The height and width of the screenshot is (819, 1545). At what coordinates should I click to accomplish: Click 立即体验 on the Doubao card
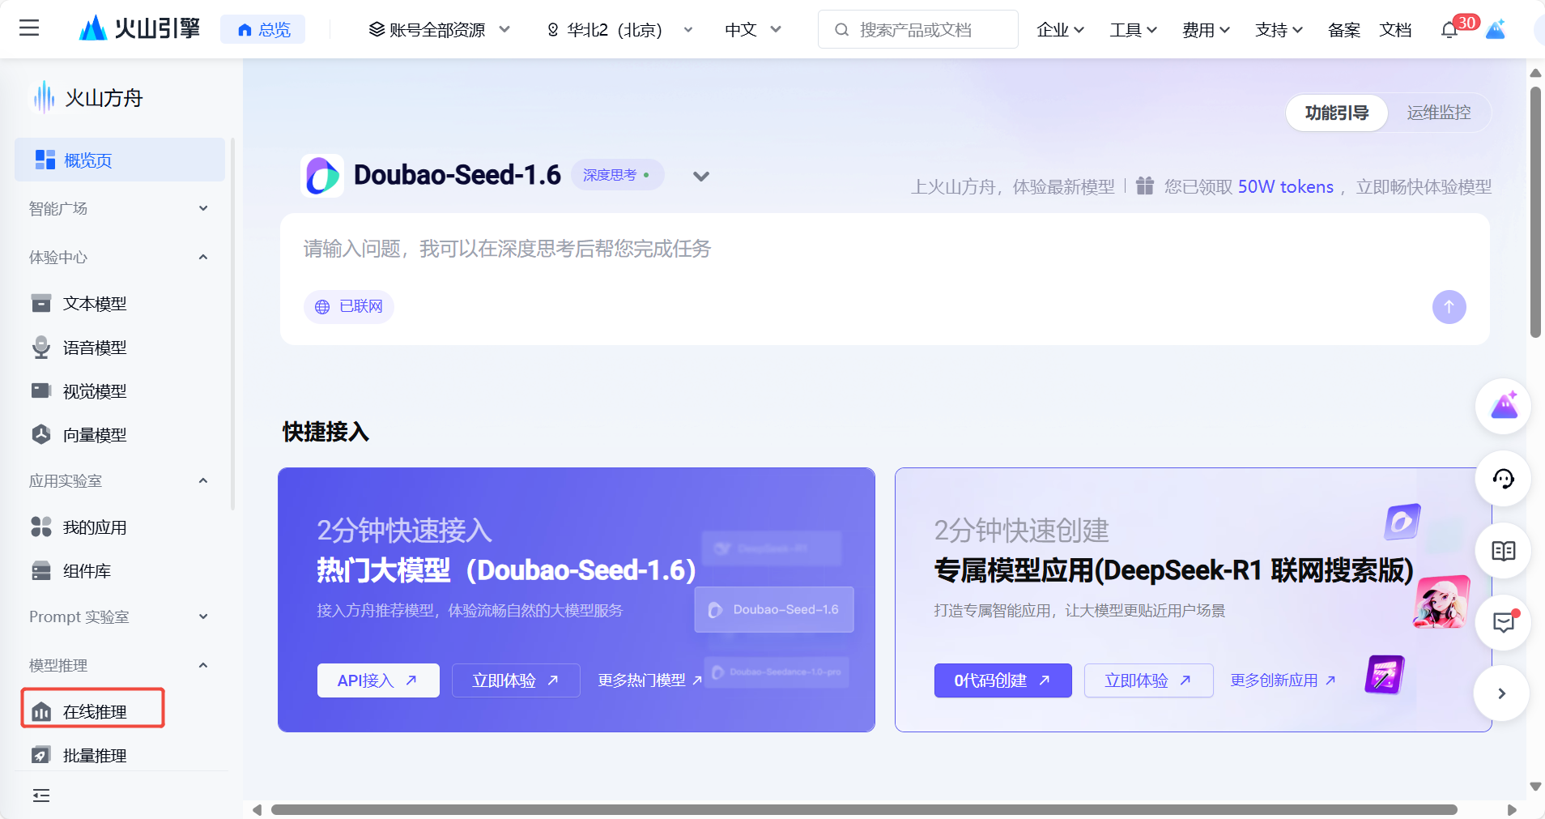pos(516,680)
